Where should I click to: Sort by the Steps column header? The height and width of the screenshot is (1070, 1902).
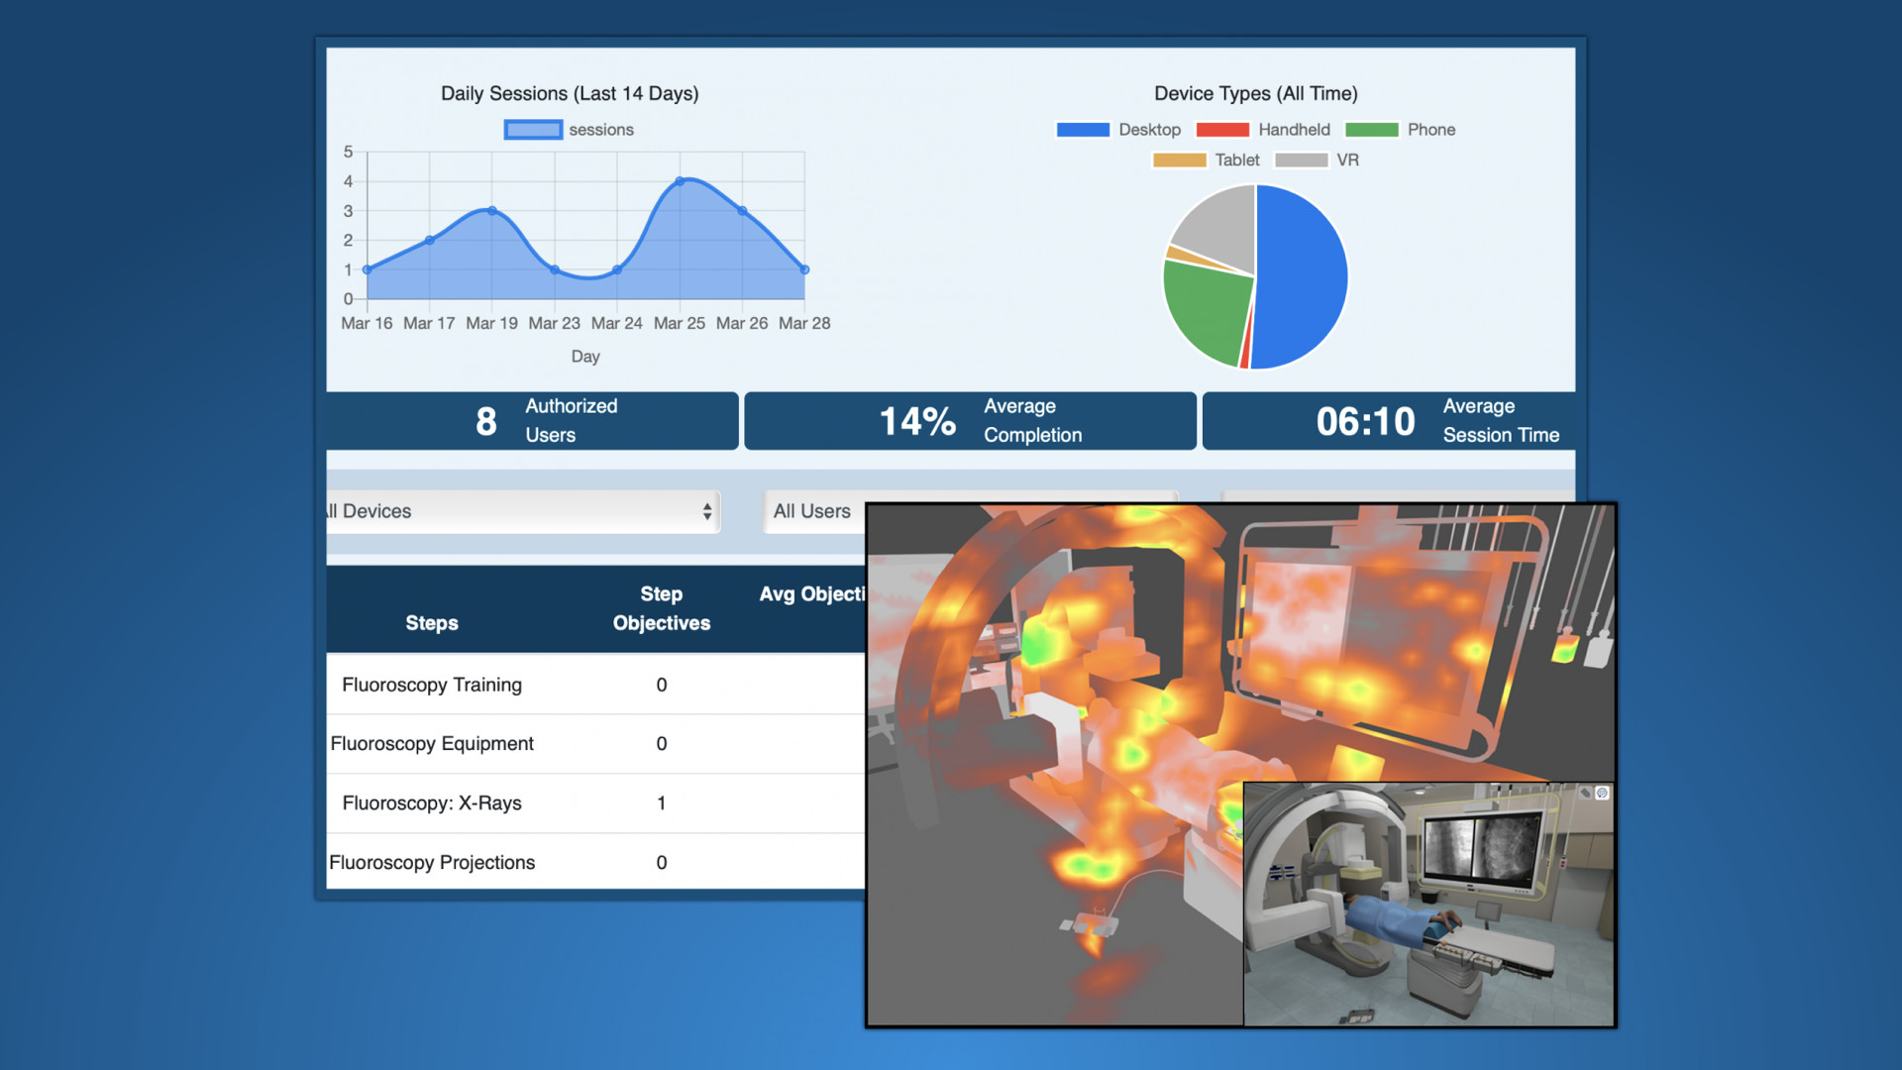(x=432, y=623)
